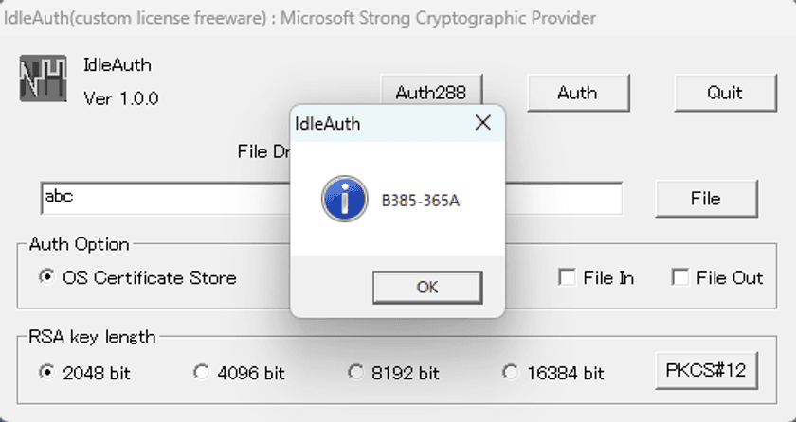Click the Auth button

point(578,93)
